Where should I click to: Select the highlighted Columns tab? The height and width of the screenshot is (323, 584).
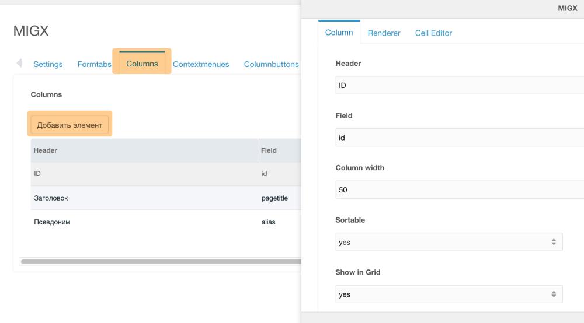point(142,64)
